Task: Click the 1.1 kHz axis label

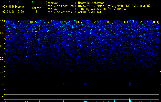Action: (2, 33)
